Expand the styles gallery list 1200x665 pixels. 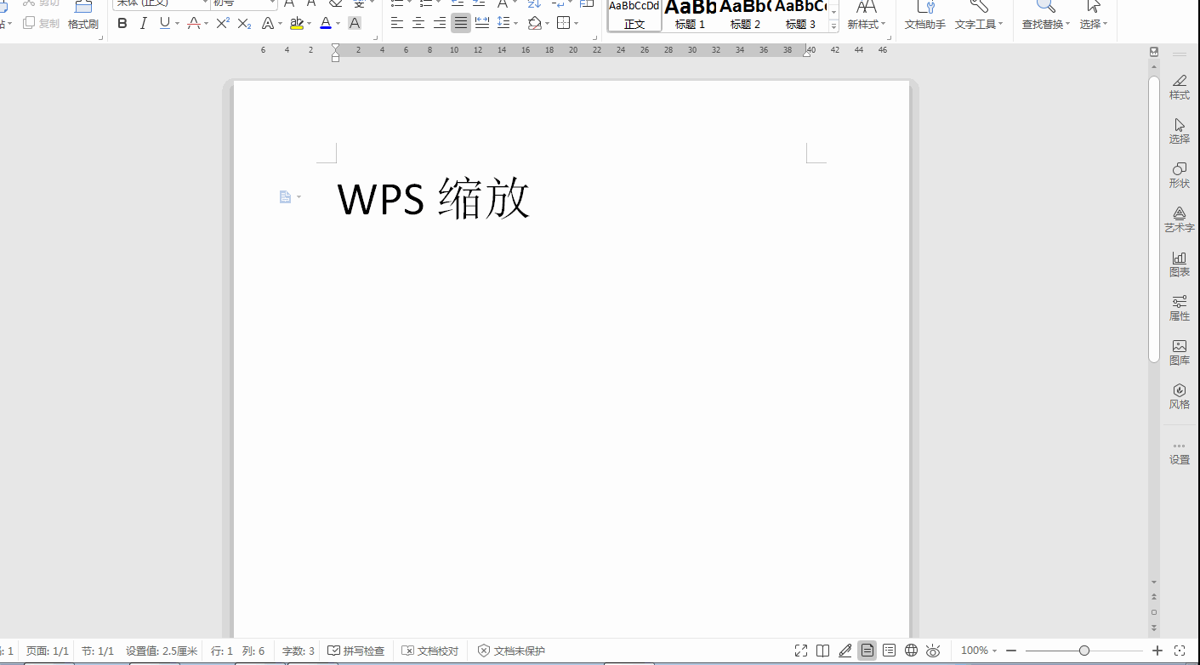click(x=834, y=26)
